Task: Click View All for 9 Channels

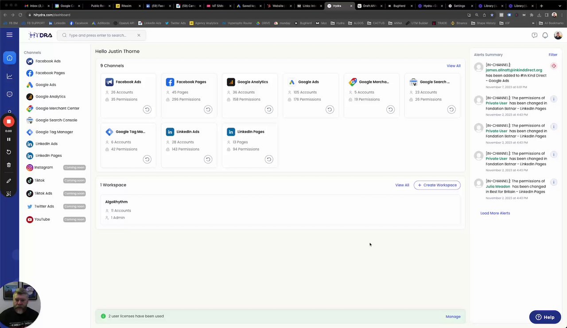Action: (x=454, y=66)
